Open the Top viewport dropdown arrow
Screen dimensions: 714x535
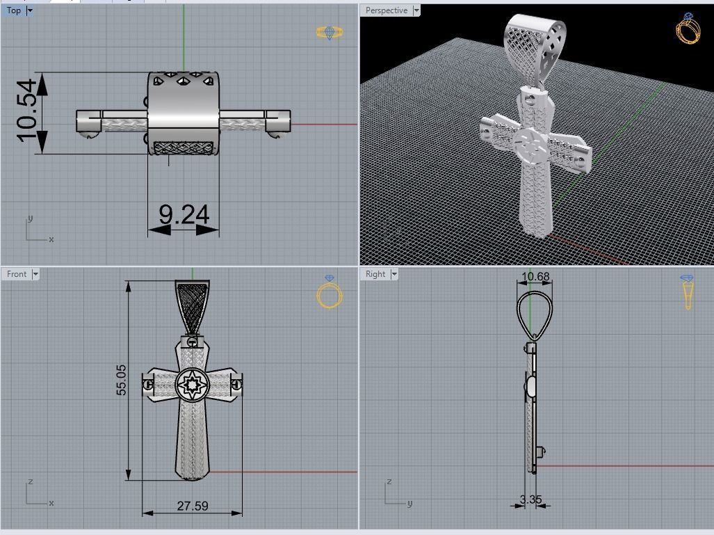pos(30,10)
